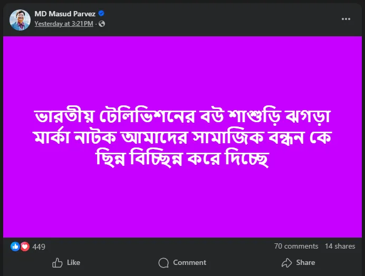Click the curved arrow Share icon
The image size is (365, 276).
[x=286, y=262]
